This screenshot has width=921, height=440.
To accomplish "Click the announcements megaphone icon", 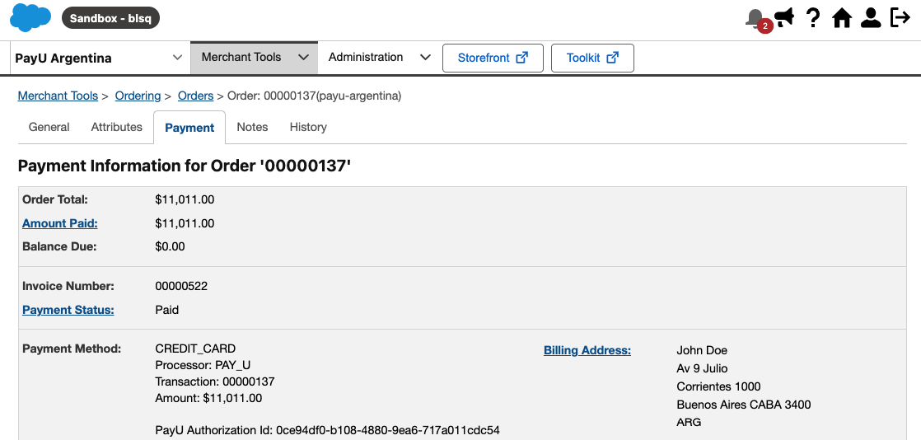I will [784, 17].
